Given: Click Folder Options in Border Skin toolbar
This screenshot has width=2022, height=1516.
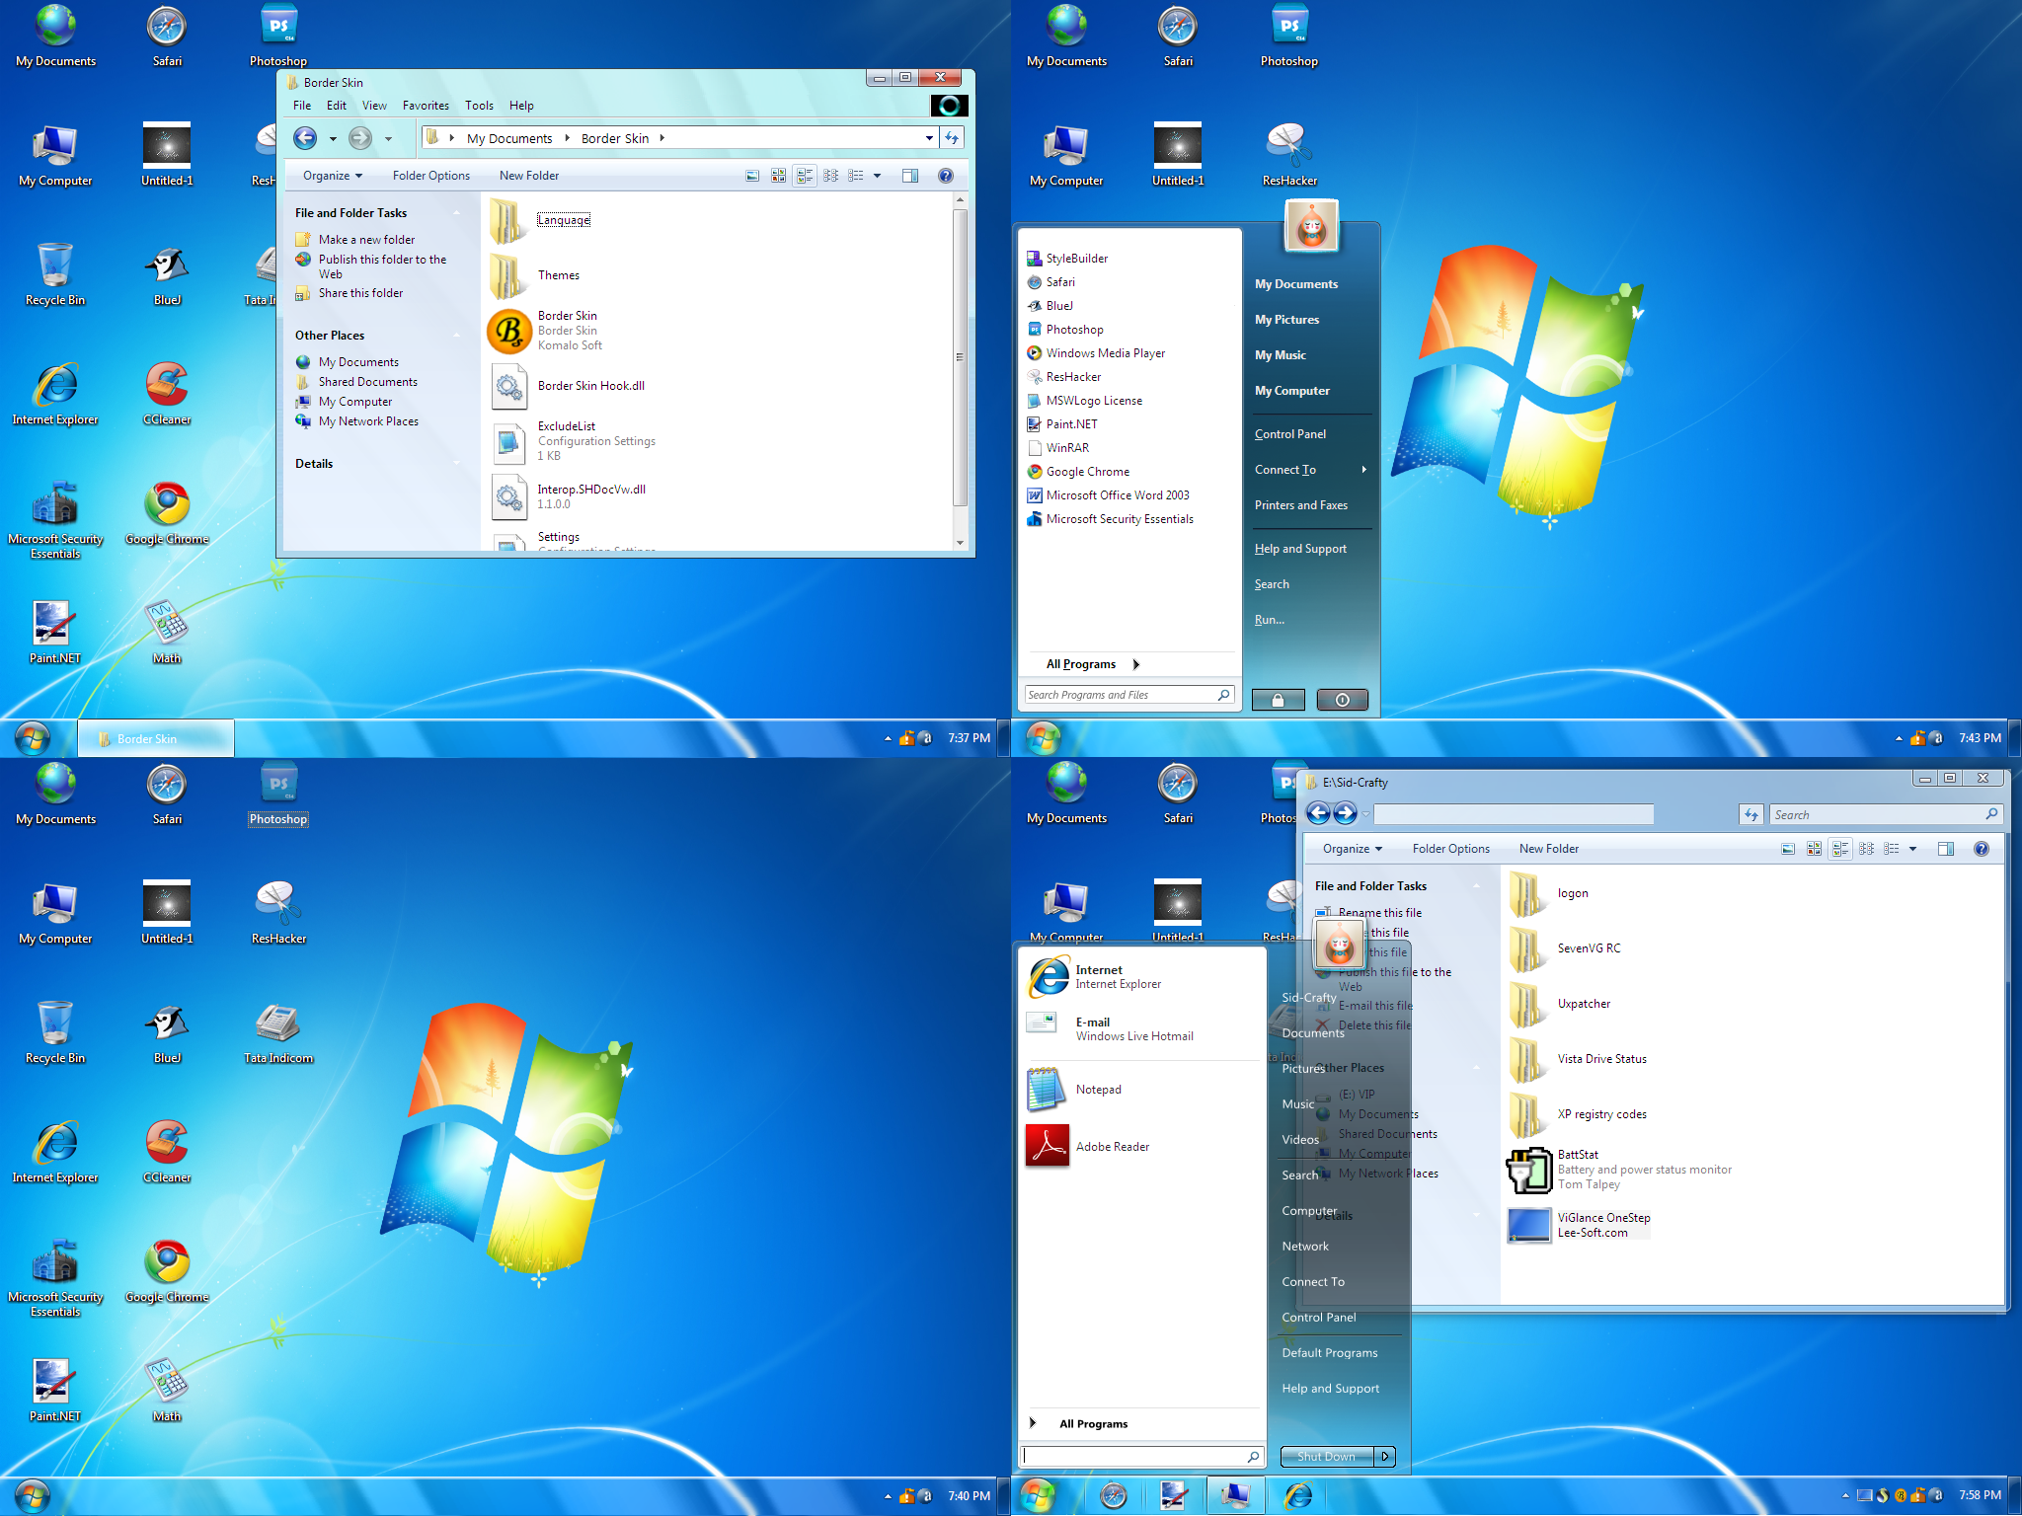Looking at the screenshot, I should pos(431,176).
